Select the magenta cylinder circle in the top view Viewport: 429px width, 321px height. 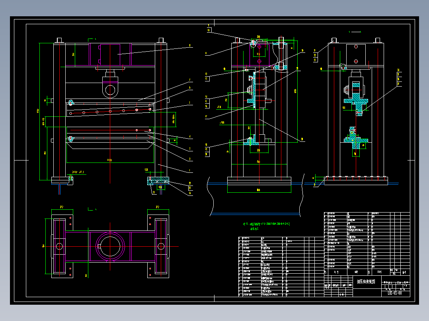110,246
